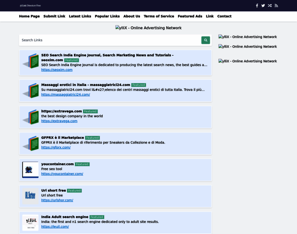
Task: Open Submit Link in navigation
Action: tap(54, 16)
